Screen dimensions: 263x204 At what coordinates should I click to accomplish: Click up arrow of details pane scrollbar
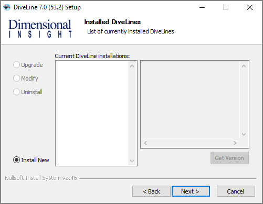[244, 66]
